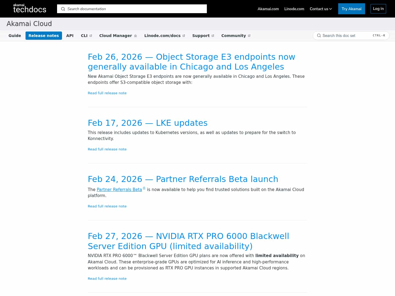The height and width of the screenshot is (296, 395).
Task: Switch to the Guide tab
Action: pyautogui.click(x=15, y=35)
